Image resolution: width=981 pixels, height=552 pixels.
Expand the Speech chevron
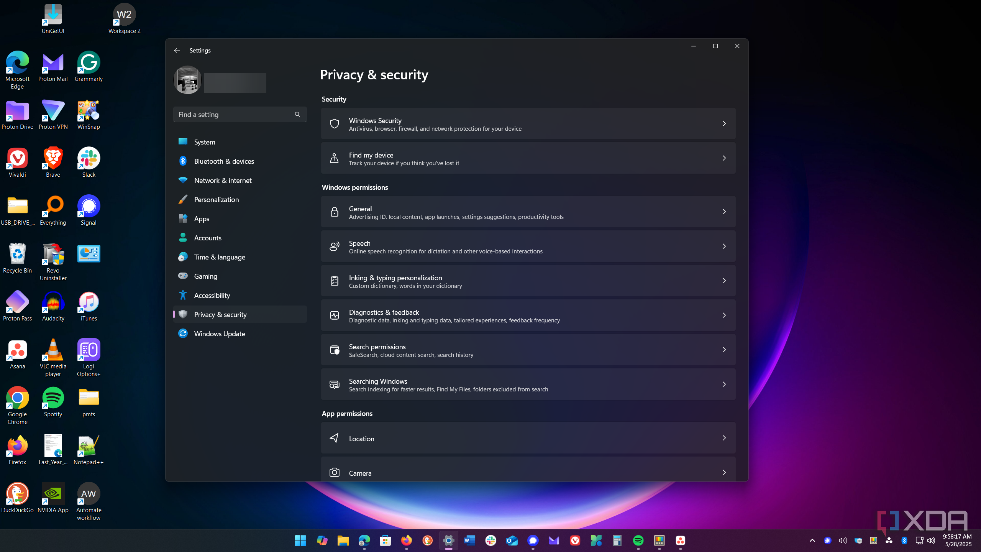click(724, 246)
